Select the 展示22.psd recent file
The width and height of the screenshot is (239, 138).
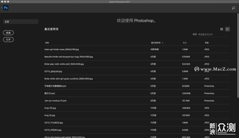coord(50,93)
